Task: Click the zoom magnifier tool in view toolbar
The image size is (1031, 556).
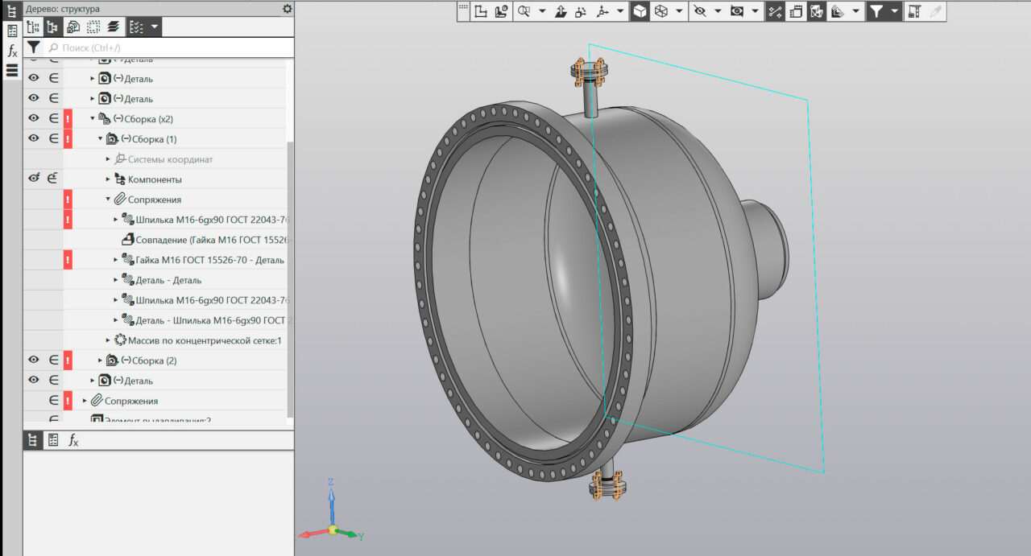Action: point(524,11)
